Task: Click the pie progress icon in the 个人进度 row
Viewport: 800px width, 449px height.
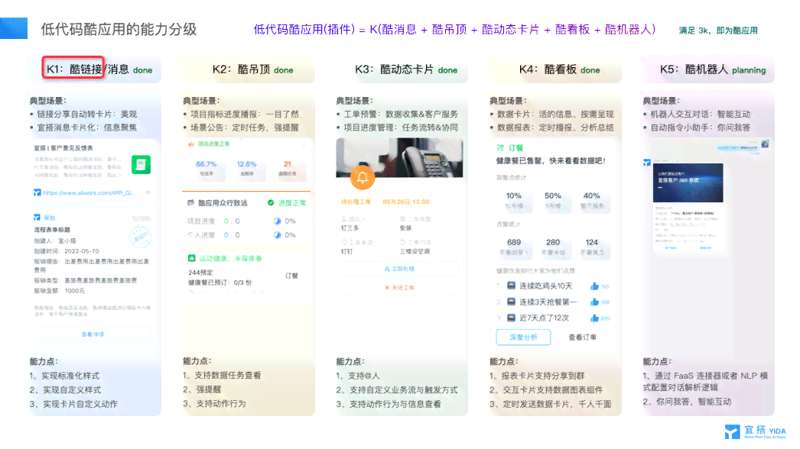Action: [x=277, y=235]
